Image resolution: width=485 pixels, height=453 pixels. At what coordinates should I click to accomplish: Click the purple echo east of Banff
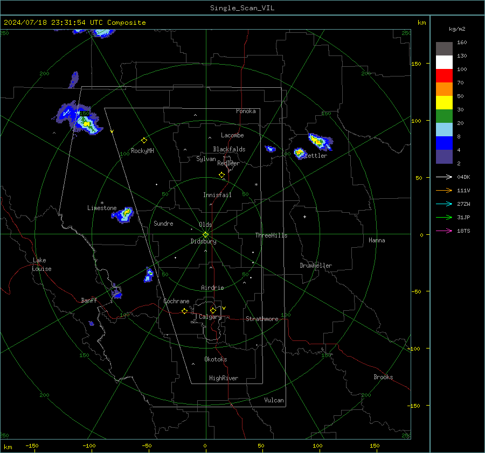tap(116, 291)
